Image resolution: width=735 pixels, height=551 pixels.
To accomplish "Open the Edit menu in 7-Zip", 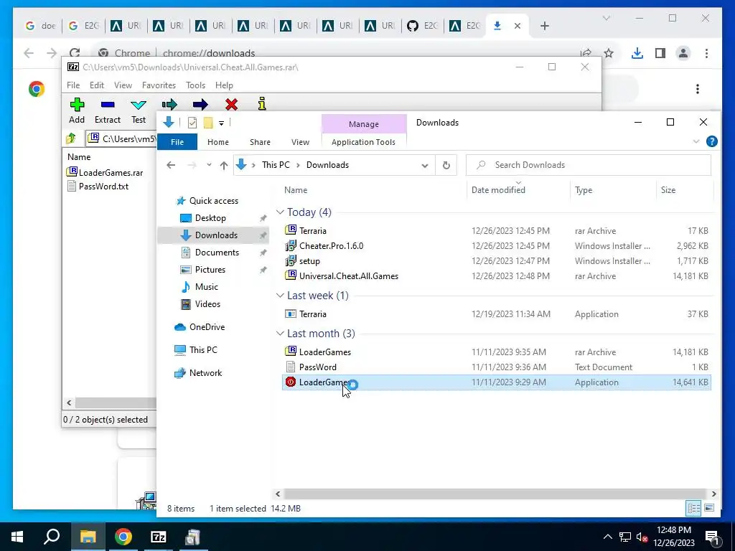I will pos(97,85).
